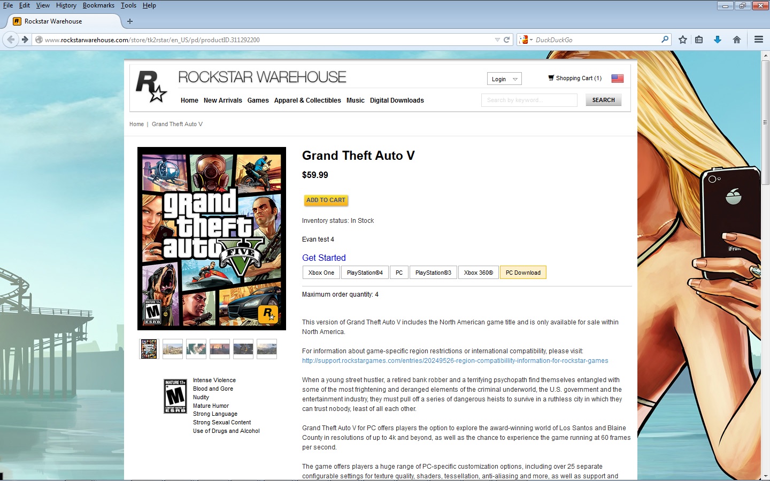Image resolution: width=770 pixels, height=481 pixels.
Task: Click the browser Forward arrow button
Action: pos(25,40)
